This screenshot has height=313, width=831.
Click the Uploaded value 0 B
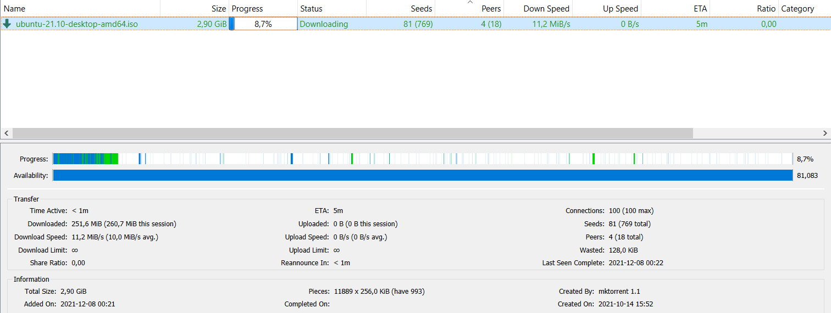(x=365, y=224)
